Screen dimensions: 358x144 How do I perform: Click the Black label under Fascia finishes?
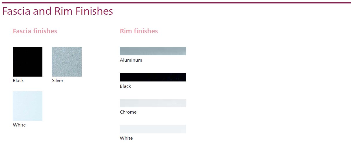tap(18, 81)
